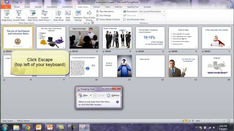Click New in Snipping Tool
The height and width of the screenshot is (131, 234).
point(83,95)
